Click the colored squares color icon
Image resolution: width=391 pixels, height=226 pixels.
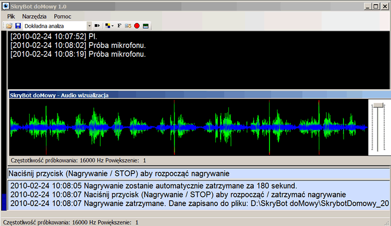pyautogui.click(x=108, y=26)
